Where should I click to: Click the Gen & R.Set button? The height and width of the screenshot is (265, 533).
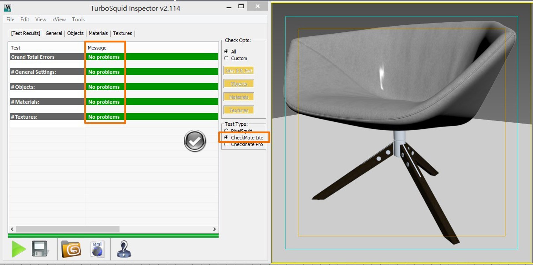point(239,71)
